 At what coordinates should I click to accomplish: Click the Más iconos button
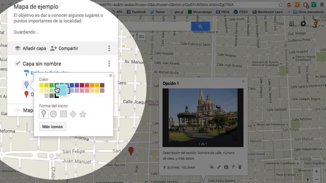[52, 127]
